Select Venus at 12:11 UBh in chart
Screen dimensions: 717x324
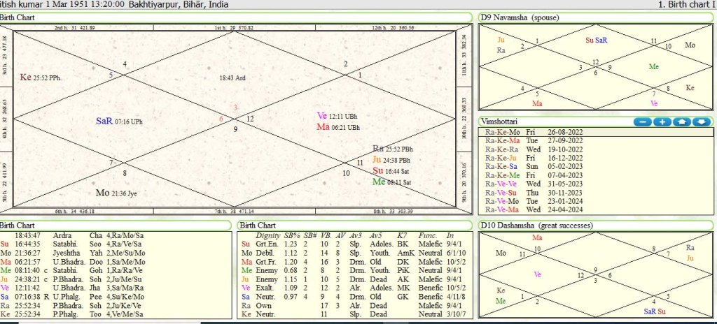pyautogui.click(x=322, y=115)
